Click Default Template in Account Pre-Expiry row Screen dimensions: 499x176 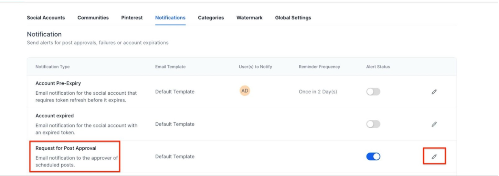tap(175, 92)
